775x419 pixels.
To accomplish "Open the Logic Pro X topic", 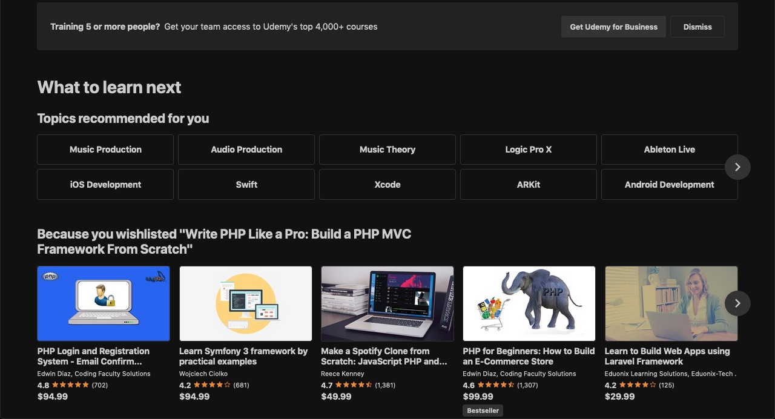I will 528,149.
